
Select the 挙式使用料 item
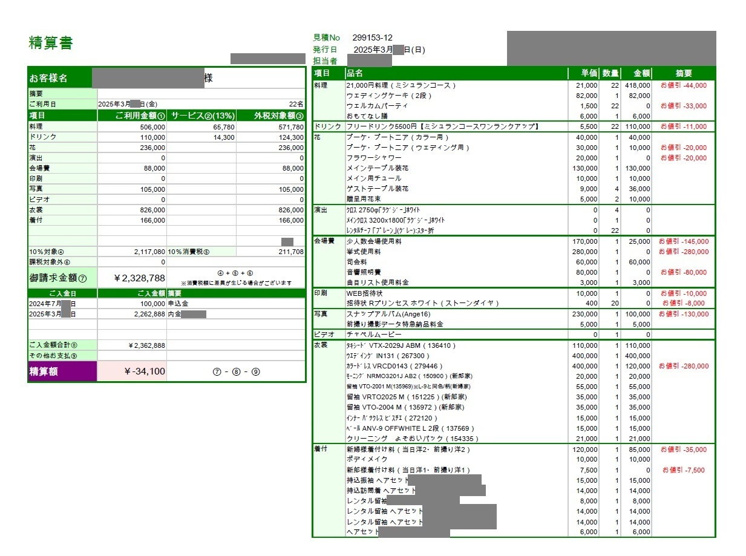pos(364,252)
